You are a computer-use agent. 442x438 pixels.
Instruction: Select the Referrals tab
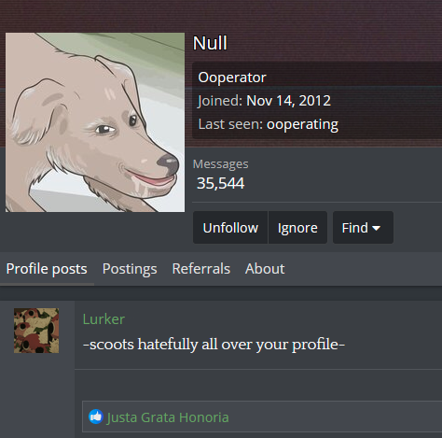(x=201, y=269)
